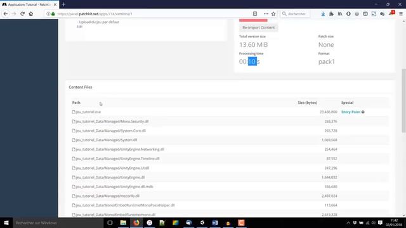Open the Action Center notifications
This screenshot has height=228, width=406.
point(380,223)
